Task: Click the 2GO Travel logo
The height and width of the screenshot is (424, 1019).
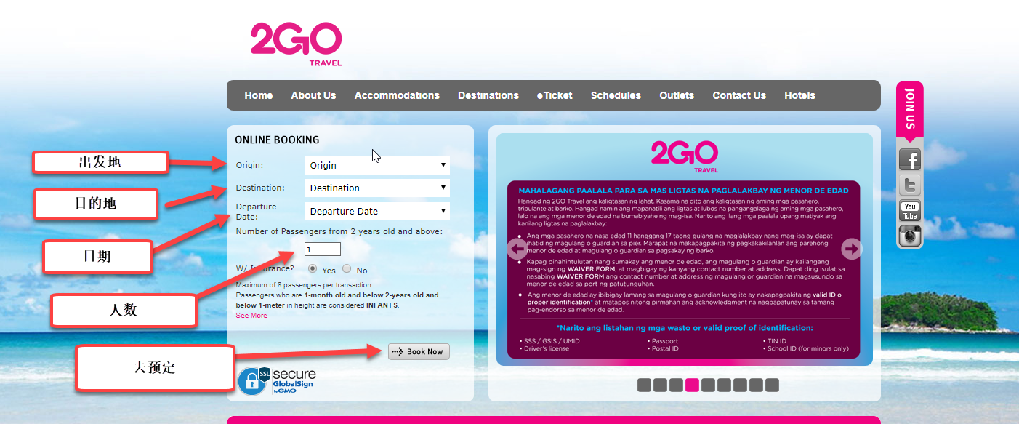Action: coord(296,44)
